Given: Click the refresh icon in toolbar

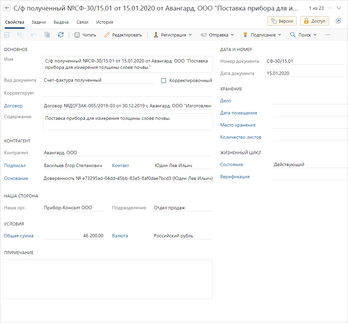Looking at the screenshot, I should pyautogui.click(x=61, y=35).
